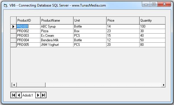Image resolution: width=174 pixels, height=105 pixels.
Task: Select the row selector for PRD004
Action: tap(13, 40)
